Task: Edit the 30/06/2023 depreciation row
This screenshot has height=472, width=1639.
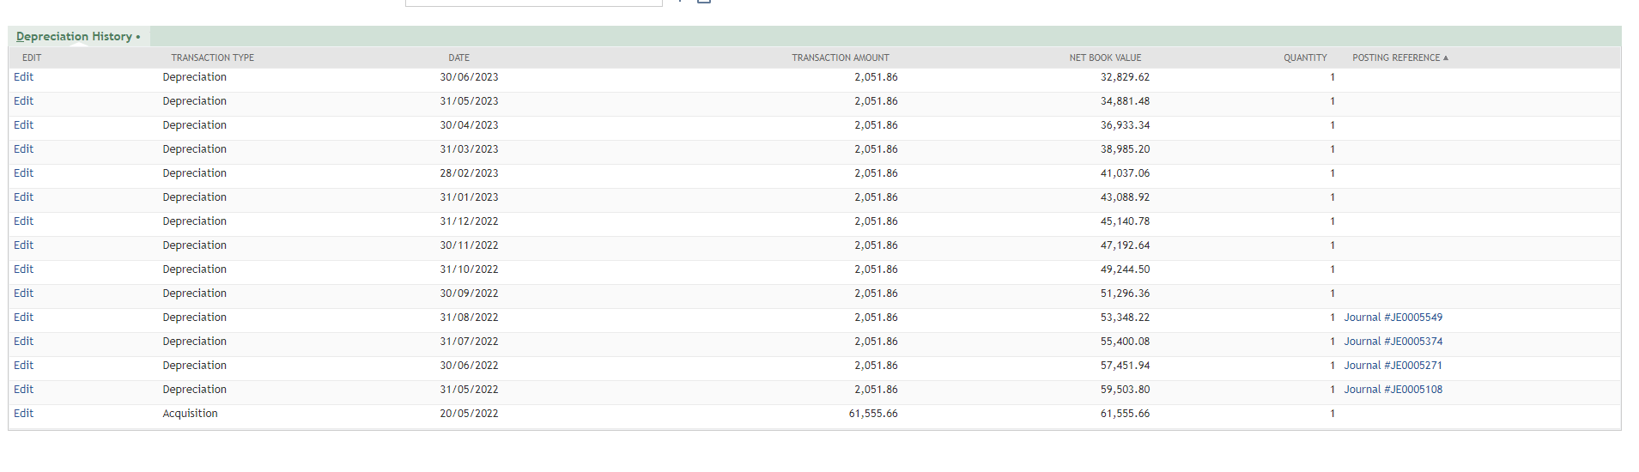Action: point(23,77)
